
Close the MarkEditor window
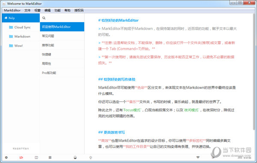click(249, 3)
